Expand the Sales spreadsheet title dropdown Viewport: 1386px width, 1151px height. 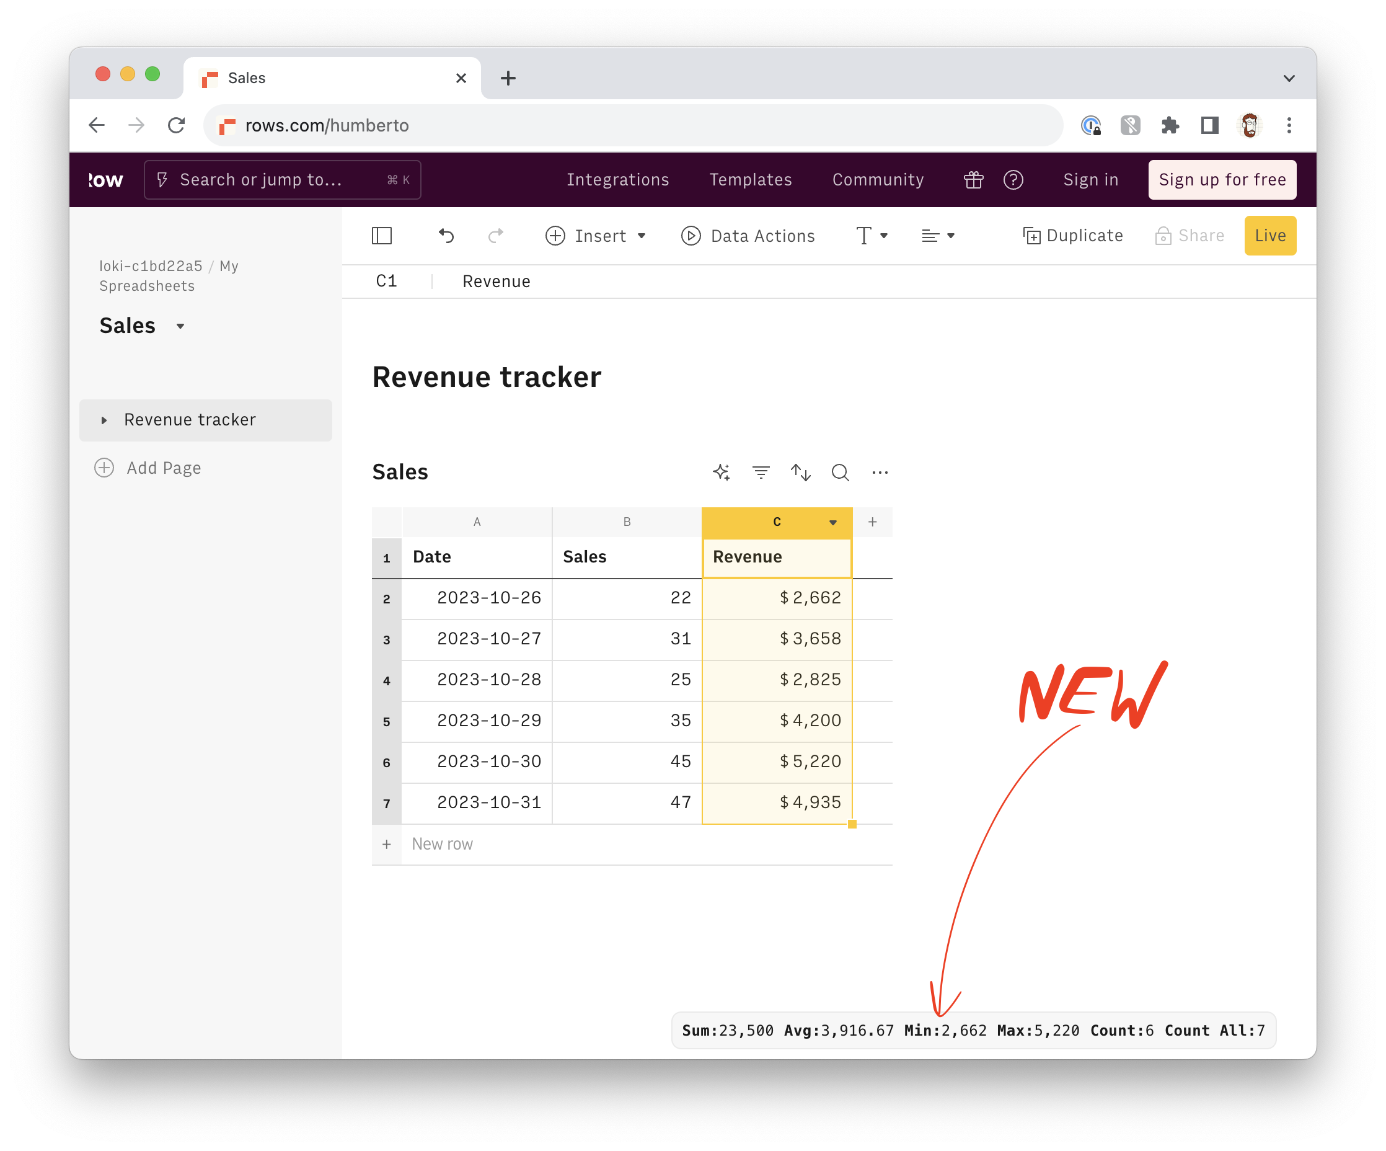point(180,326)
